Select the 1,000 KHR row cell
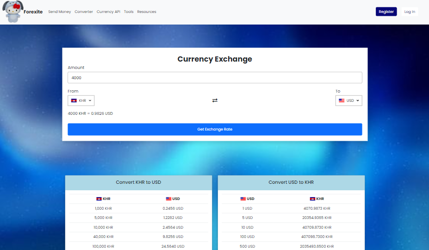This screenshot has height=250, width=429. (x=103, y=208)
